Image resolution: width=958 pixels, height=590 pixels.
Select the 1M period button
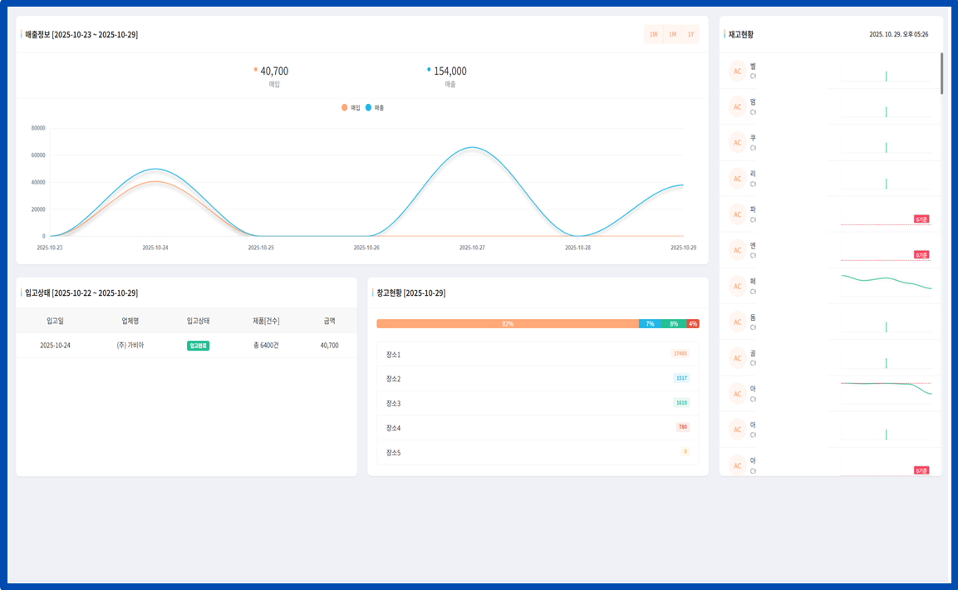pyautogui.click(x=672, y=34)
